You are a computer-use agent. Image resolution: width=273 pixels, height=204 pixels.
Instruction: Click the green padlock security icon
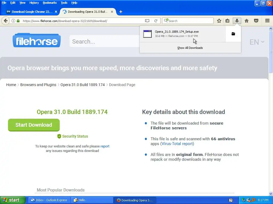point(18,21)
